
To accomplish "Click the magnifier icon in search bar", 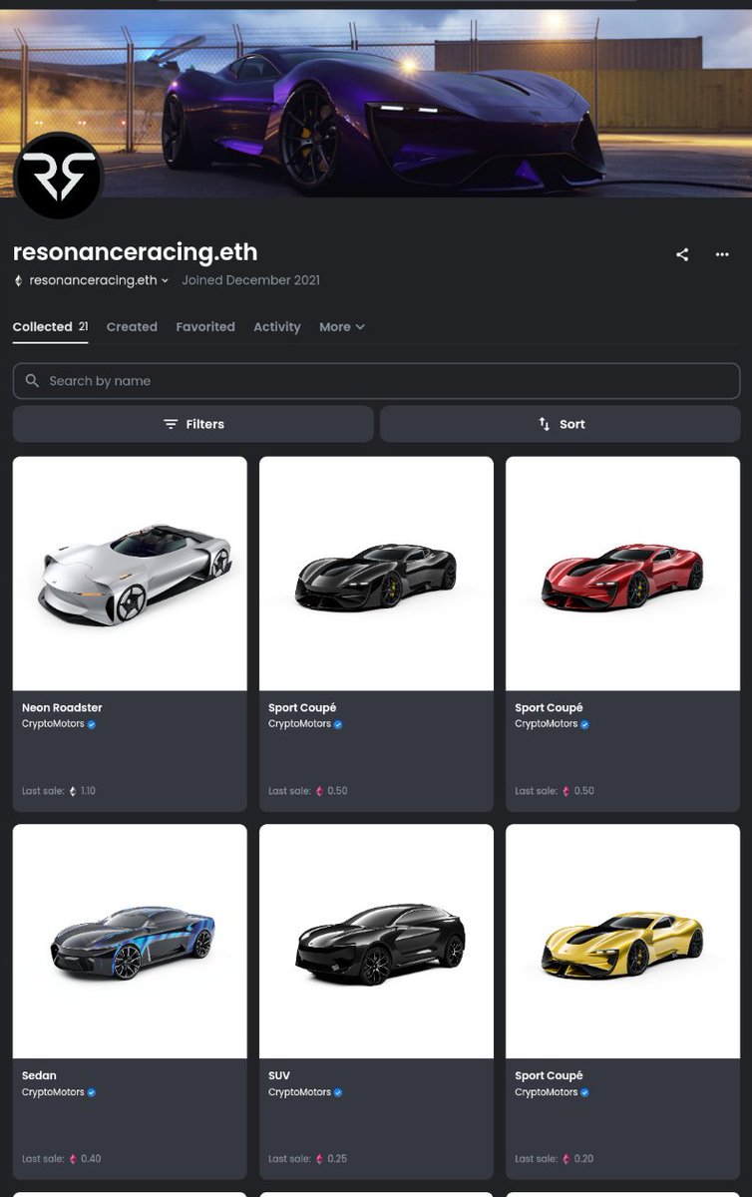I will 32,381.
